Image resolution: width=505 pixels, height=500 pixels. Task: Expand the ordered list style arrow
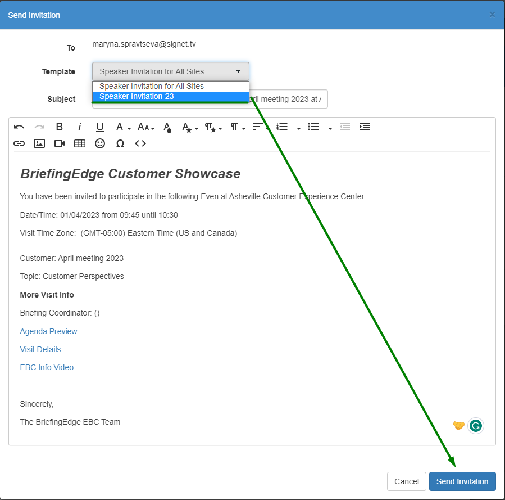tap(298, 128)
